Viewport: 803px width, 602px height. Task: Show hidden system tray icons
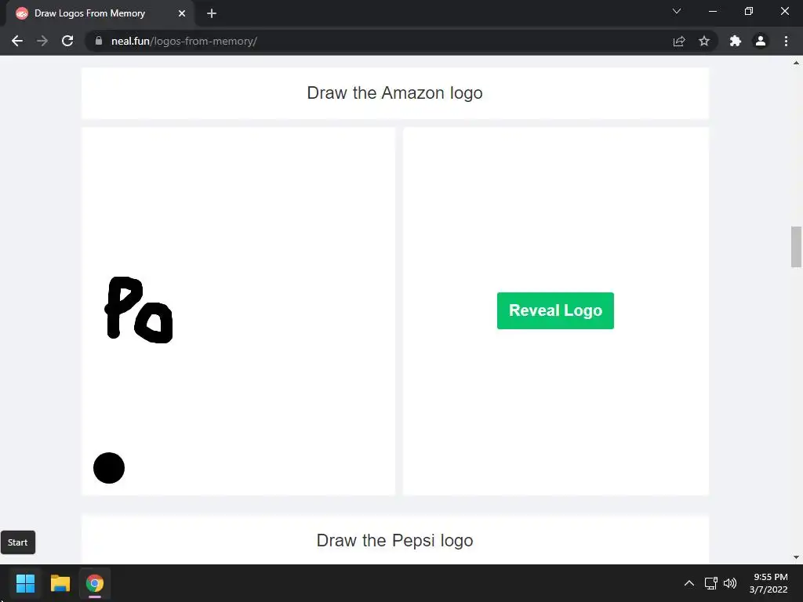(x=689, y=583)
